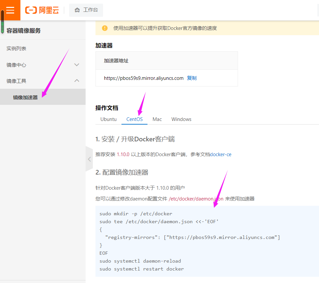This screenshot has width=319, height=283.
Task: Click the "sudo systemctl daemon-reload" line
Action: pyautogui.click(x=140, y=261)
